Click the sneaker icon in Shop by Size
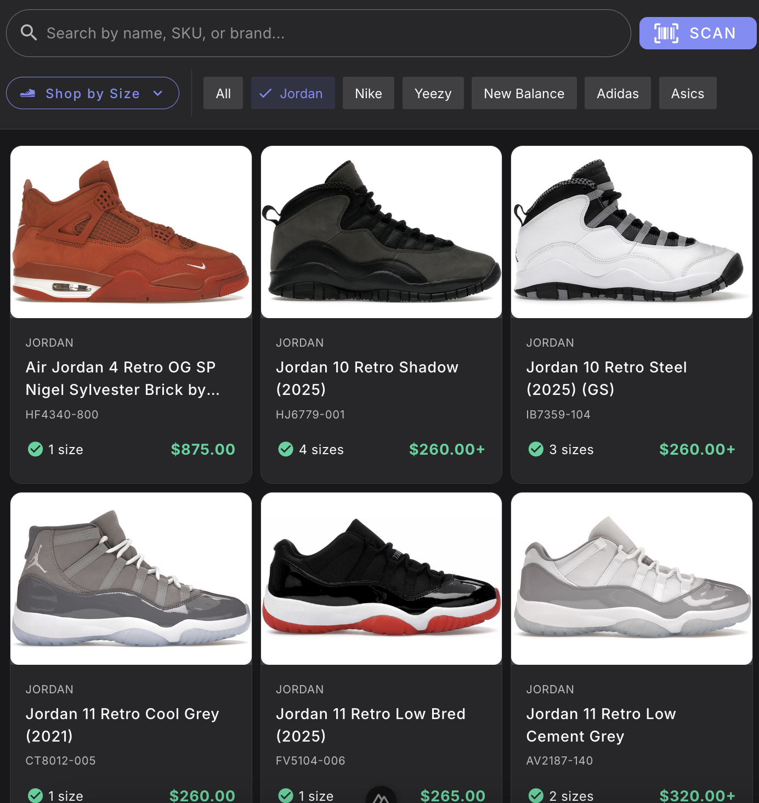The image size is (759, 803). pyautogui.click(x=27, y=93)
